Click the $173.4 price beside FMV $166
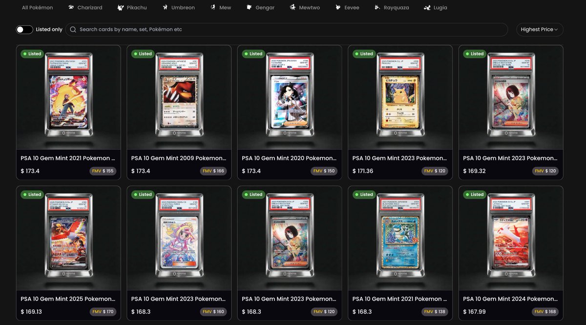Screen dimensions: 586x325 pyautogui.click(x=141, y=171)
